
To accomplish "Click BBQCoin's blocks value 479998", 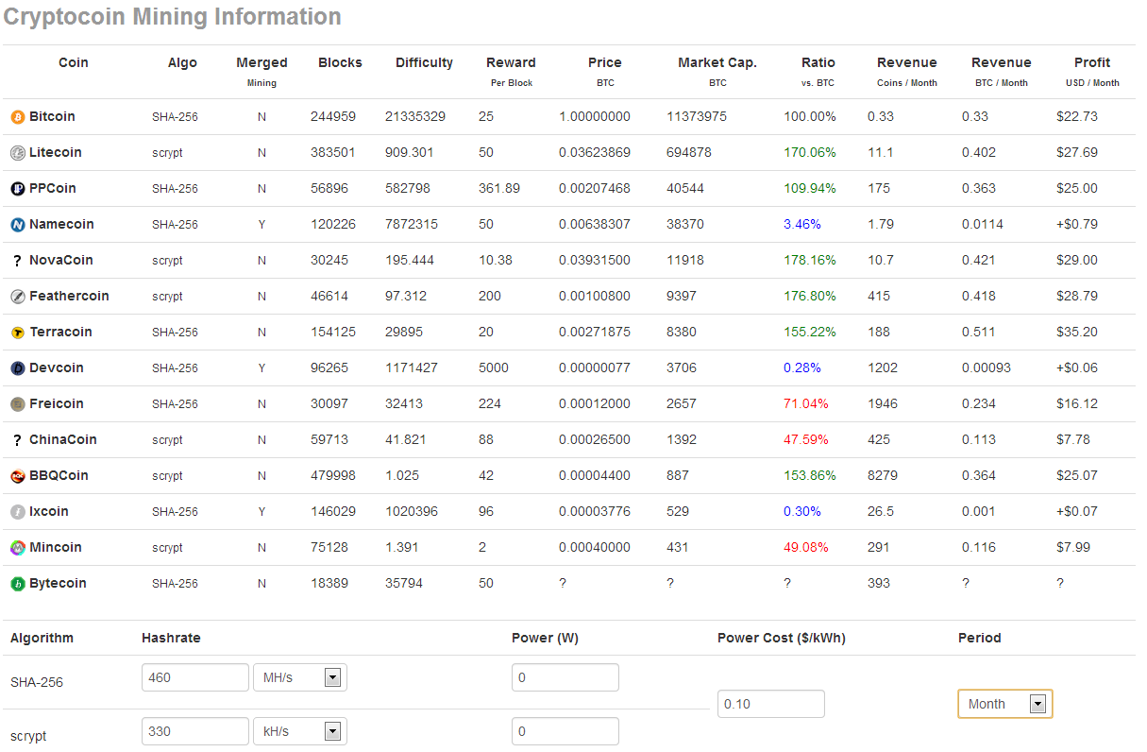I will click(x=333, y=475).
